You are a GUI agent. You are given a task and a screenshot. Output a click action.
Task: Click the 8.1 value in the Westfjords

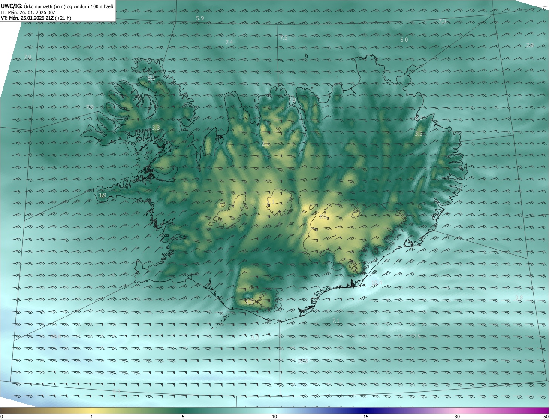click(x=151, y=78)
